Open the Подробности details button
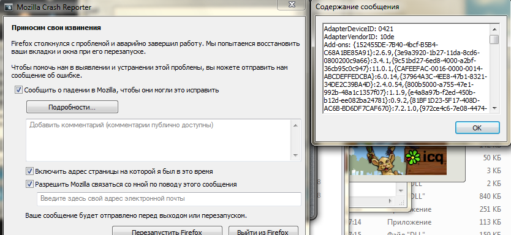The image size is (511, 235). coord(72,107)
